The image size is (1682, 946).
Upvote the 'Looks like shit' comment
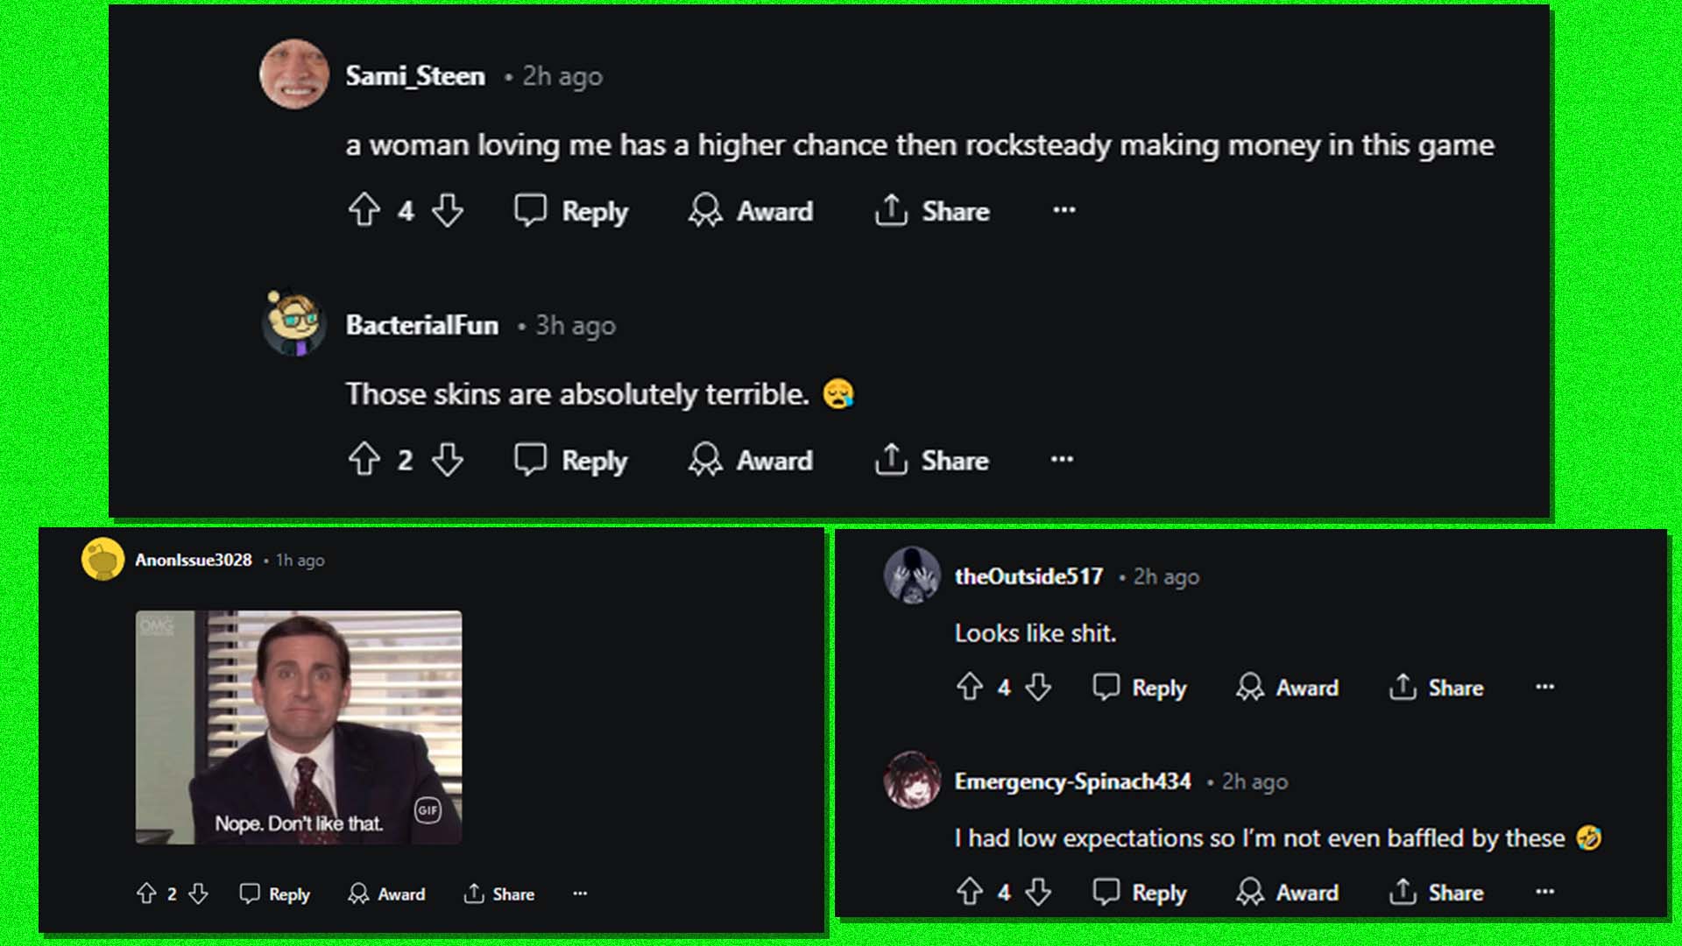click(x=971, y=688)
